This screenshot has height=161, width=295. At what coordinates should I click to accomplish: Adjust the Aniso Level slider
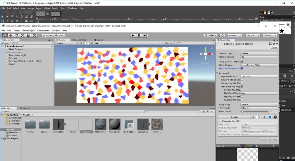[243, 111]
